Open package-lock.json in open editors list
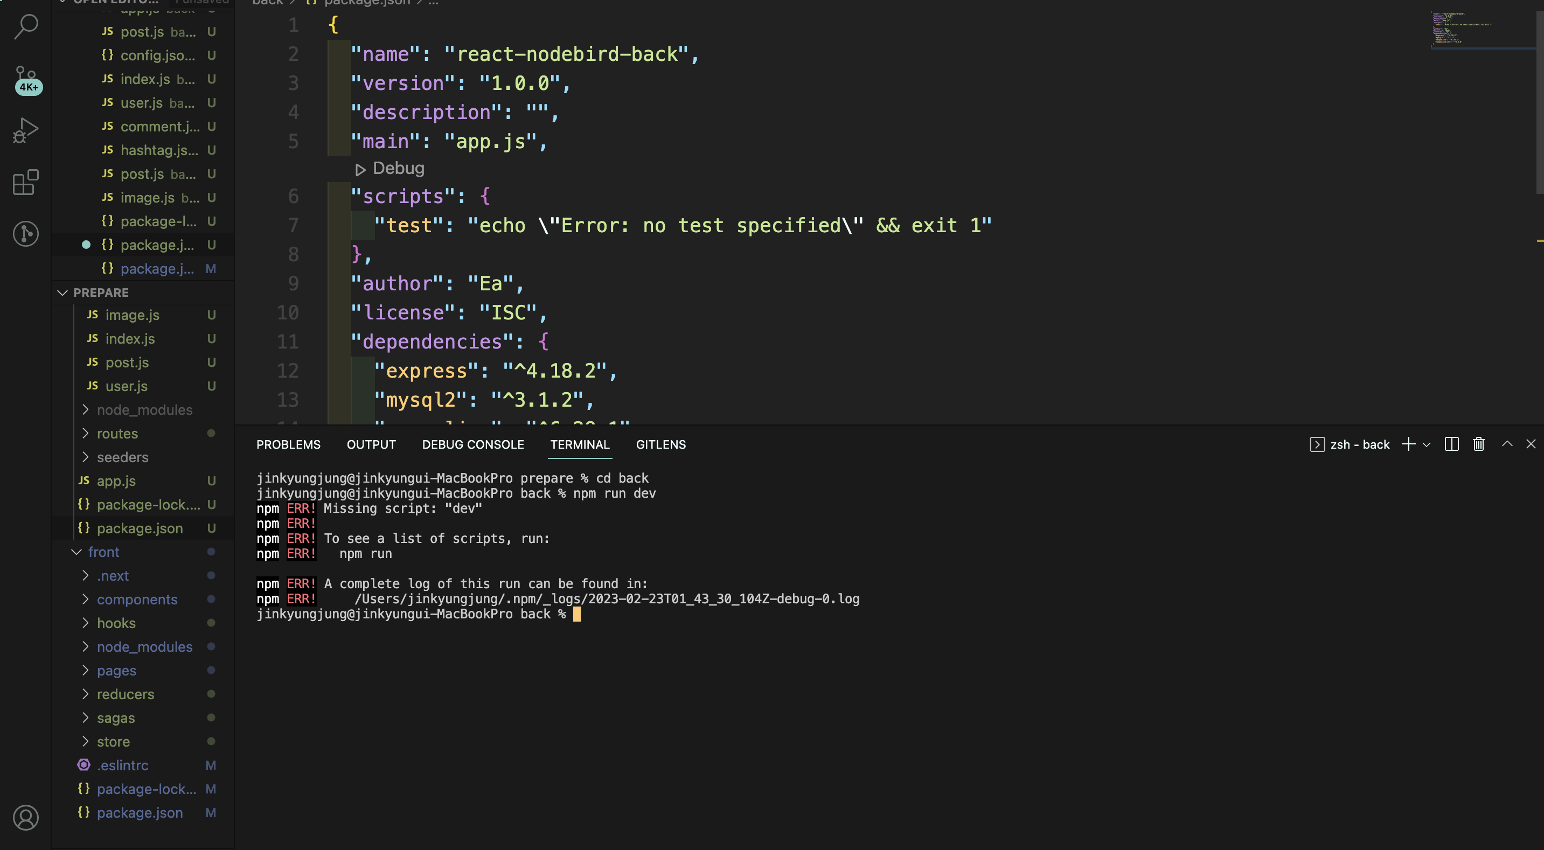 (x=143, y=221)
